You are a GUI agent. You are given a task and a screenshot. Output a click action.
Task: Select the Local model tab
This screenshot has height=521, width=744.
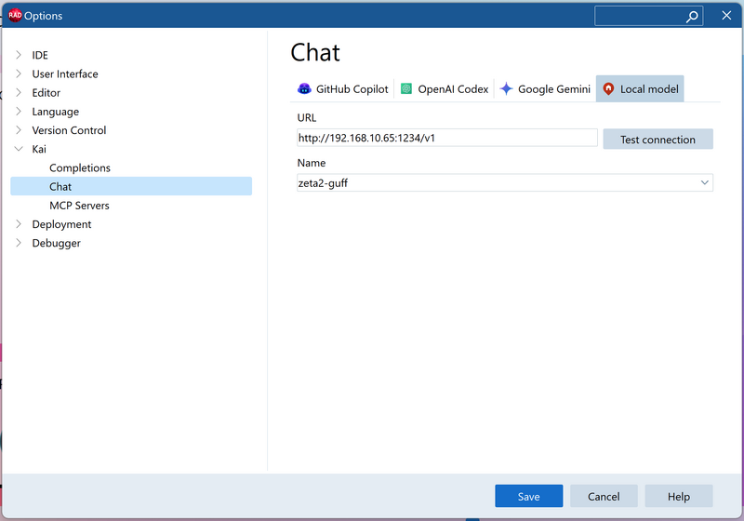(640, 88)
